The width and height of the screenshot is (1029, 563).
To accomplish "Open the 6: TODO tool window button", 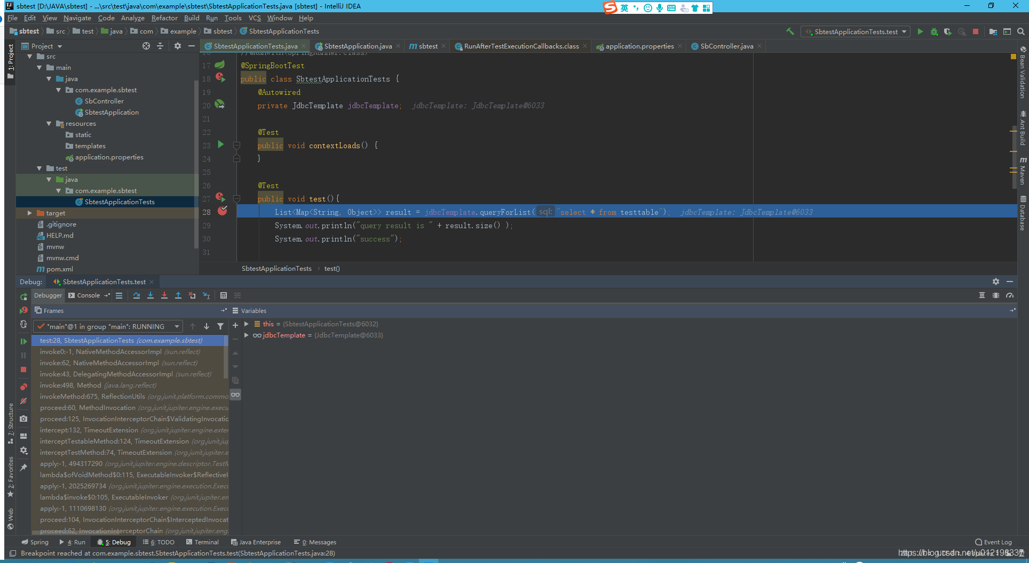I will tap(159, 542).
